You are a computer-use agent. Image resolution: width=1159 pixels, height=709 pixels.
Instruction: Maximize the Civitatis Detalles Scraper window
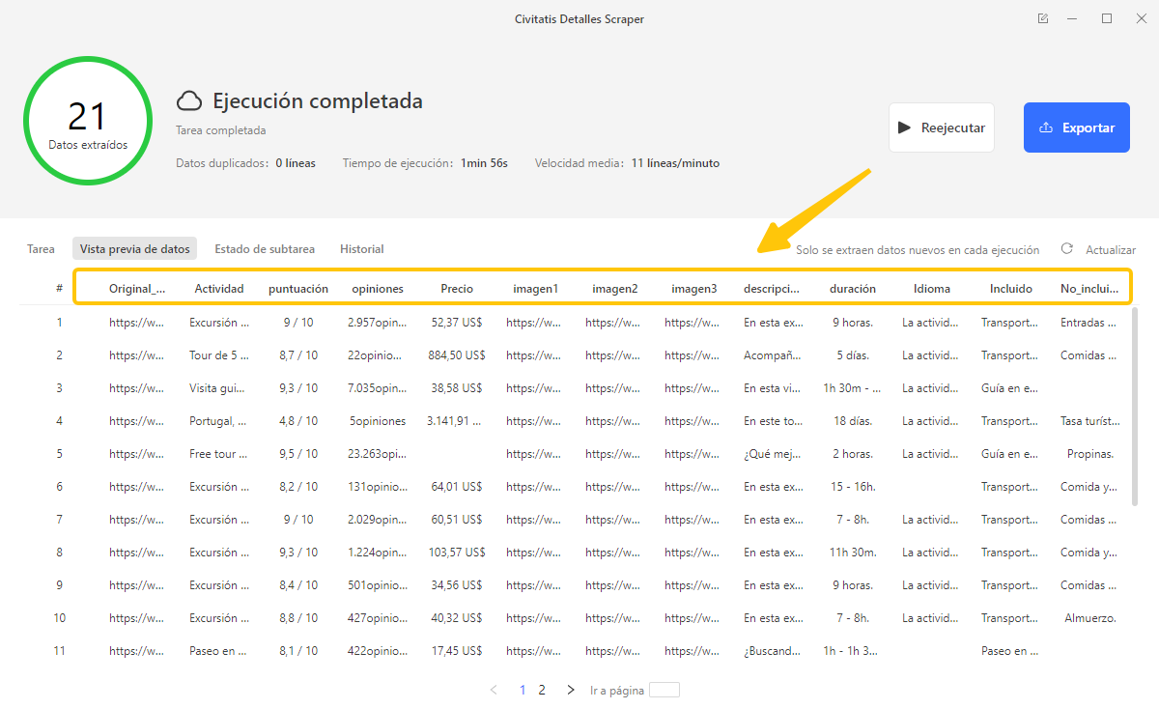point(1107,18)
